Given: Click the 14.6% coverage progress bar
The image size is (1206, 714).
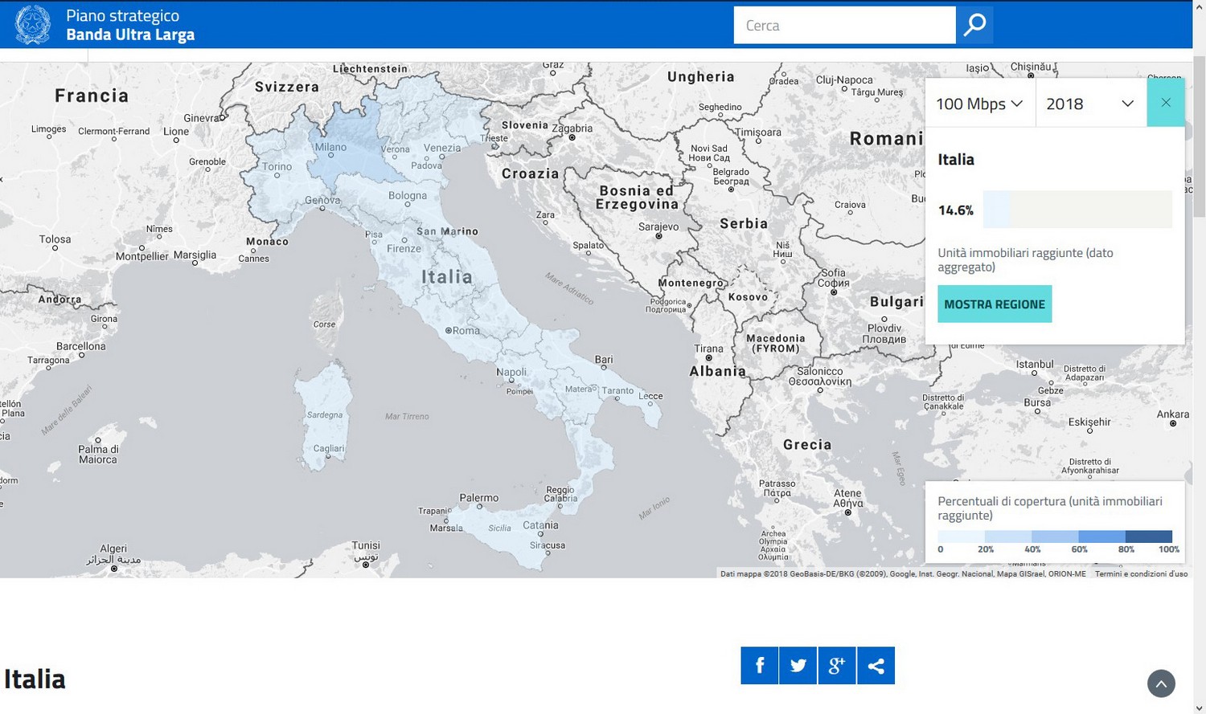Looking at the screenshot, I should coord(1077,210).
